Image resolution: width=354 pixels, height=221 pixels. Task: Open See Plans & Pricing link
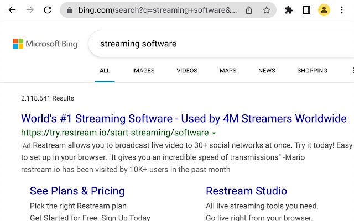point(77,191)
